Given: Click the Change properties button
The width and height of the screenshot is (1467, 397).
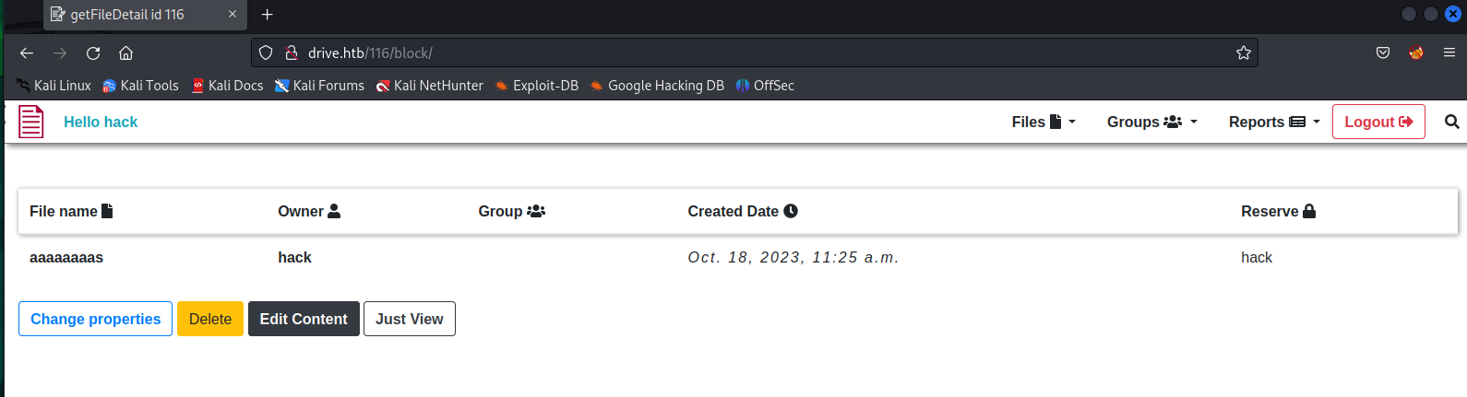Looking at the screenshot, I should coord(95,319).
